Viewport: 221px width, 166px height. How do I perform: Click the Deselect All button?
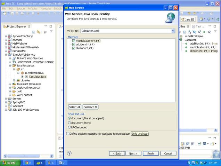click(90, 107)
